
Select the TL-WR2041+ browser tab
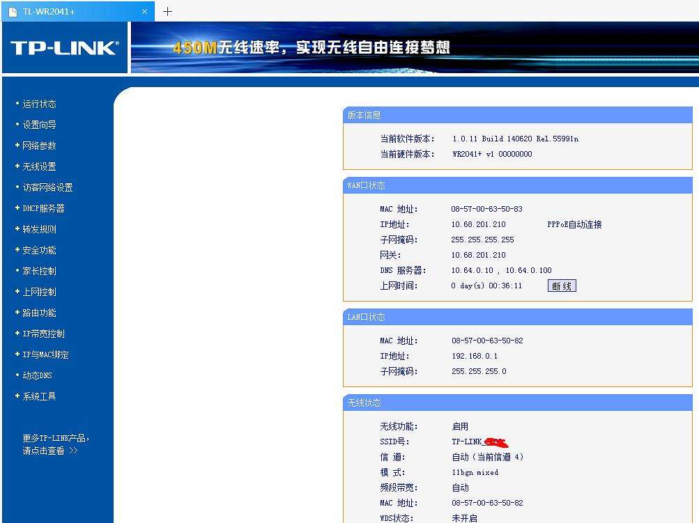point(78,12)
